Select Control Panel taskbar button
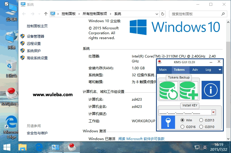The width and height of the screenshot is (231, 153). click(x=55, y=147)
